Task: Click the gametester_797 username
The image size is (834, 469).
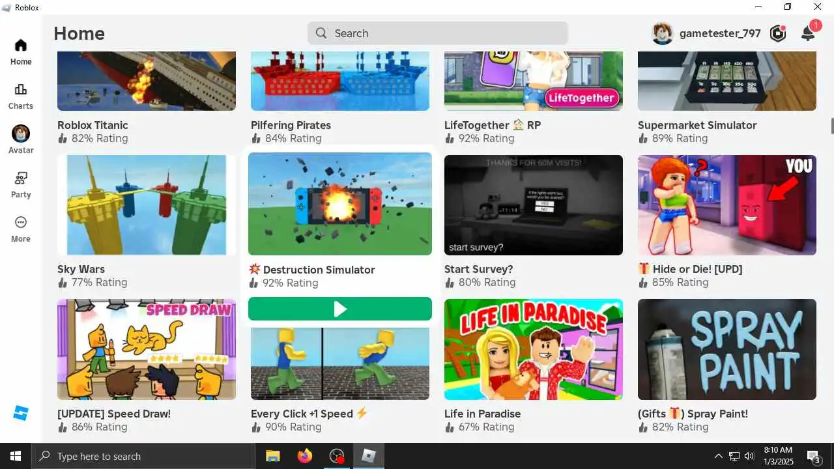Action: (720, 33)
